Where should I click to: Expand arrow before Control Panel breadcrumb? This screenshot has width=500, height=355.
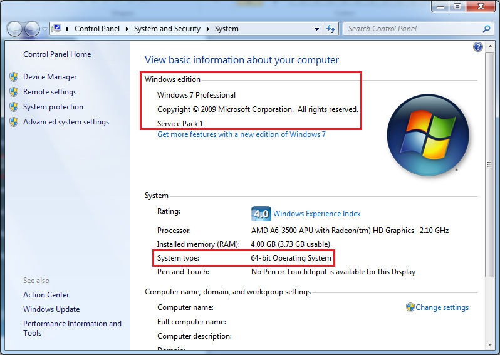click(68, 29)
